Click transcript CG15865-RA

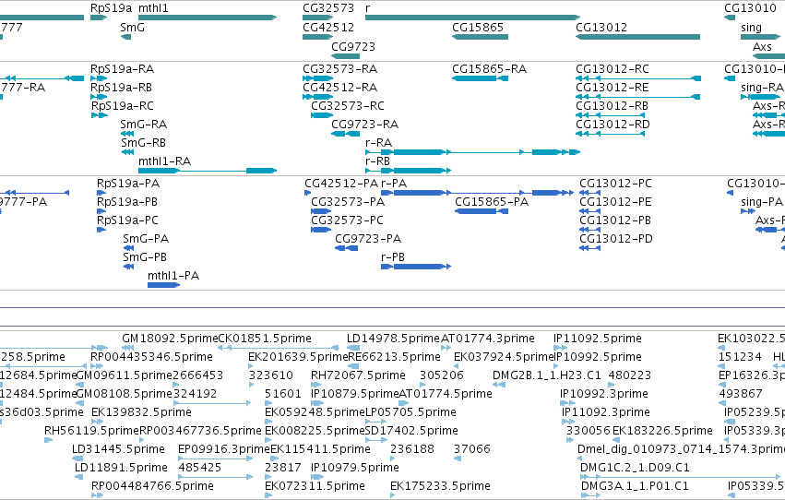coord(480,78)
